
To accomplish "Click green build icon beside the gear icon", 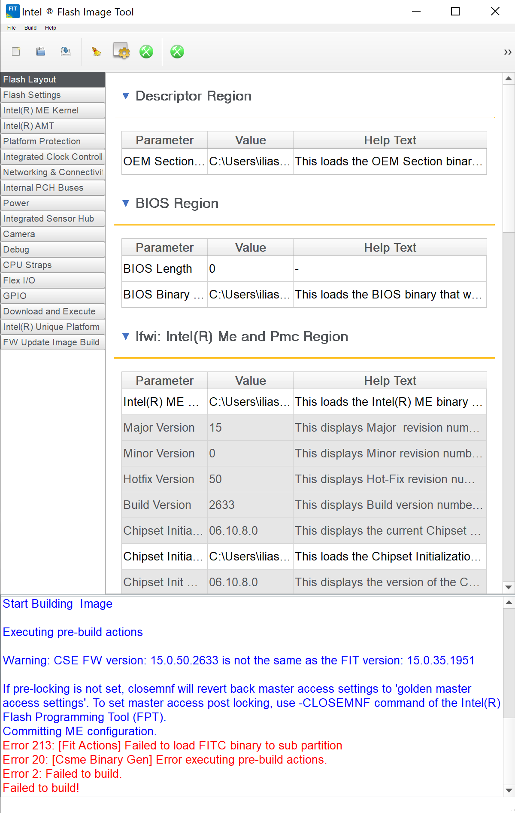I will (146, 52).
